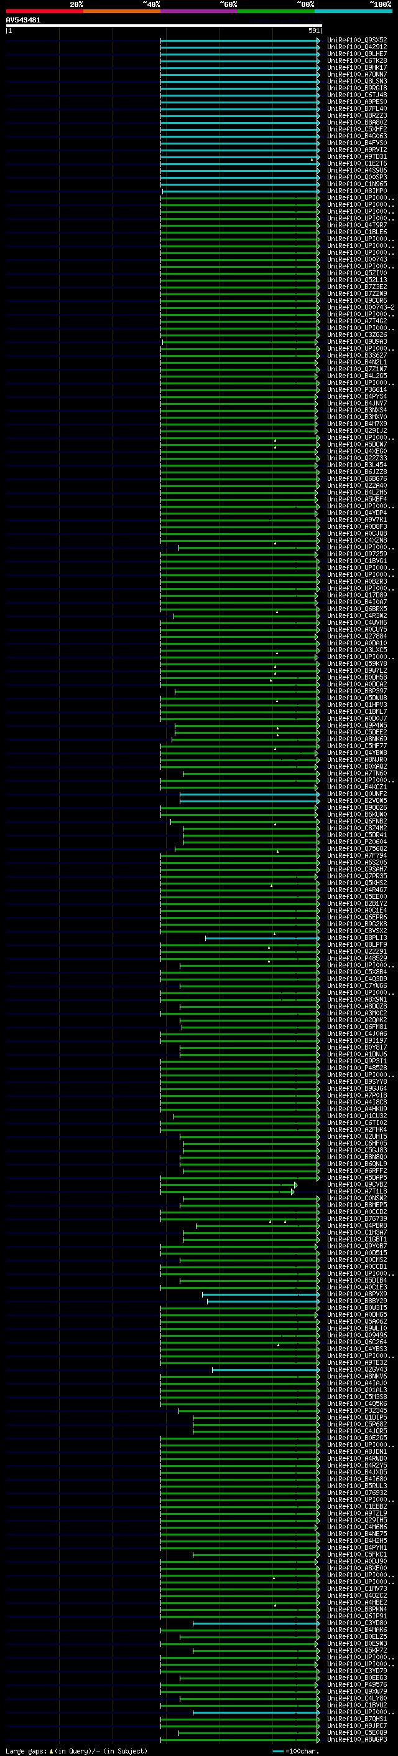Select hit label UniRef100_A4S9U6

tap(357, 171)
